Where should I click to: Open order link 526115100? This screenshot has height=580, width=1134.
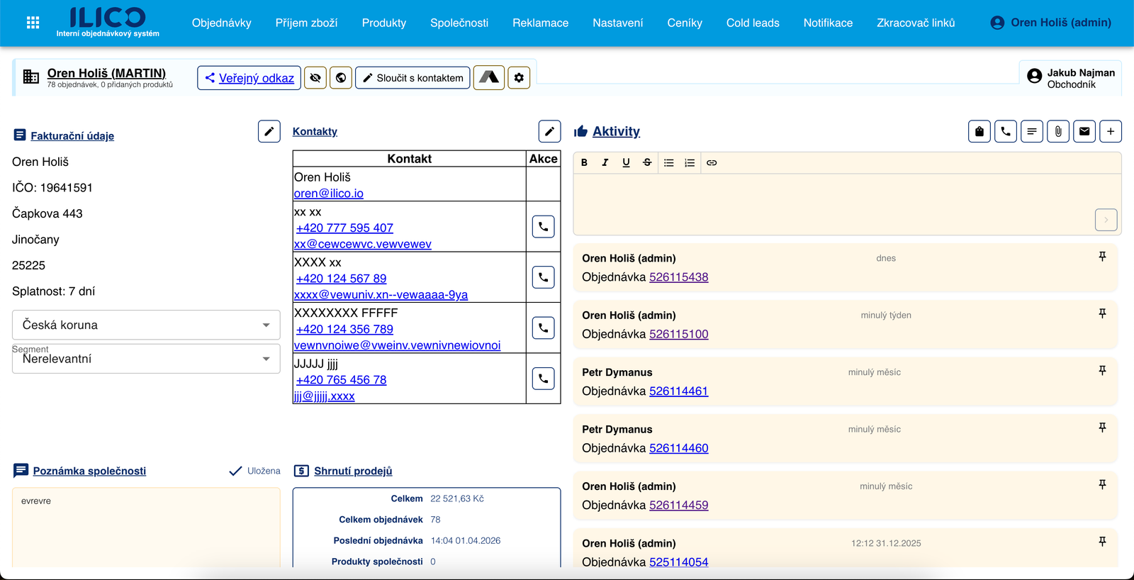point(678,334)
